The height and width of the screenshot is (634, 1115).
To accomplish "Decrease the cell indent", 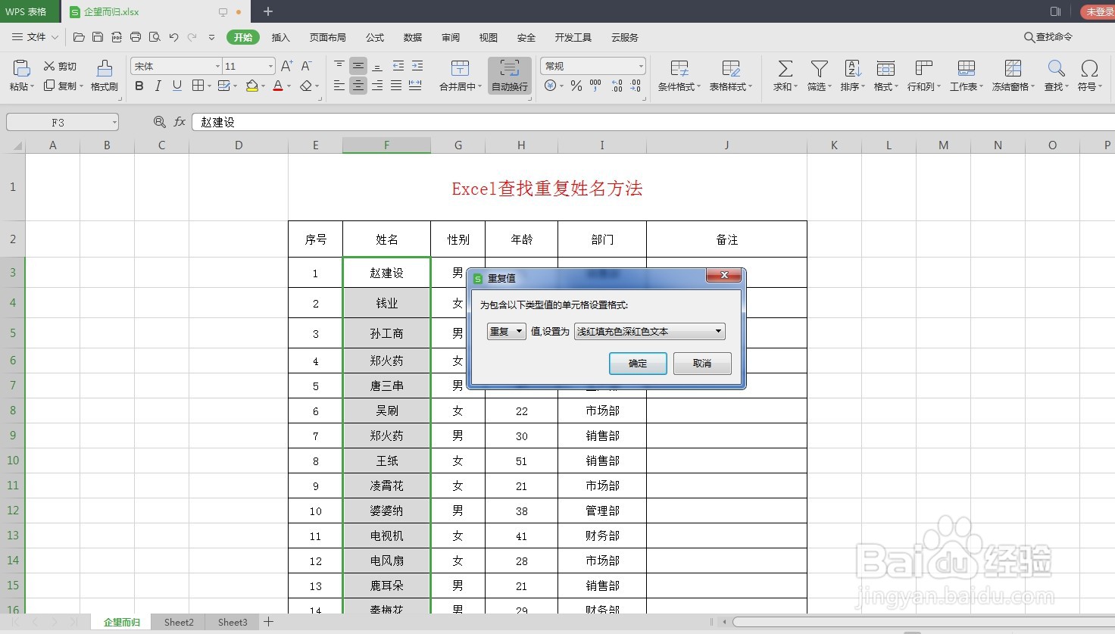I will (x=398, y=66).
